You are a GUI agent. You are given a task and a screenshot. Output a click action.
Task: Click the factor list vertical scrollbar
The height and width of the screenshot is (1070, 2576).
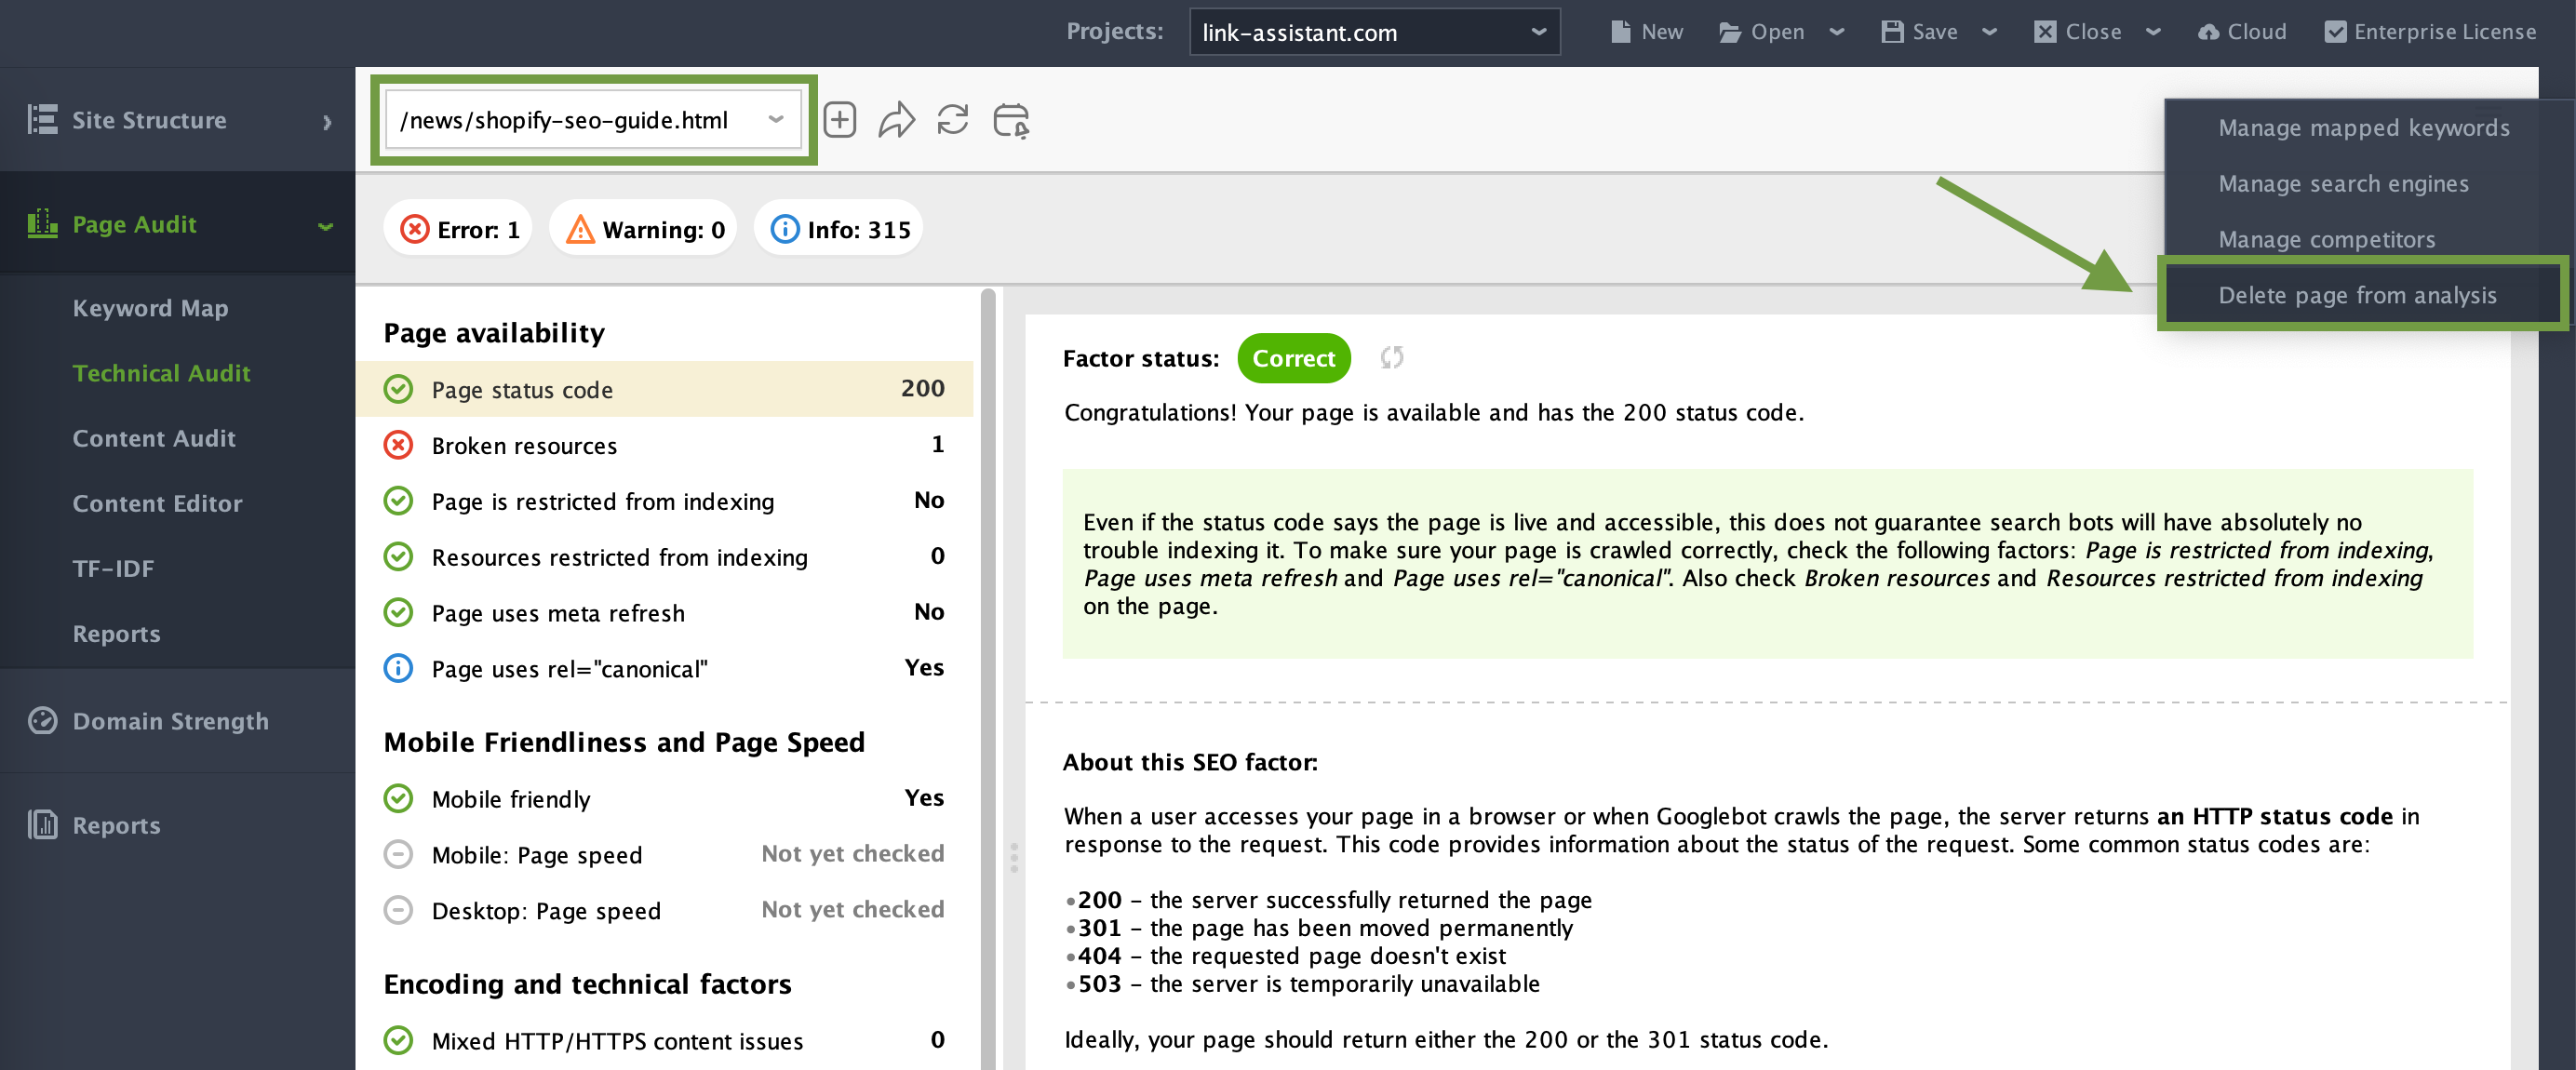(988, 680)
